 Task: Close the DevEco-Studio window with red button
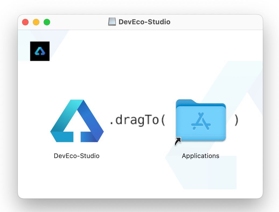(x=25, y=22)
